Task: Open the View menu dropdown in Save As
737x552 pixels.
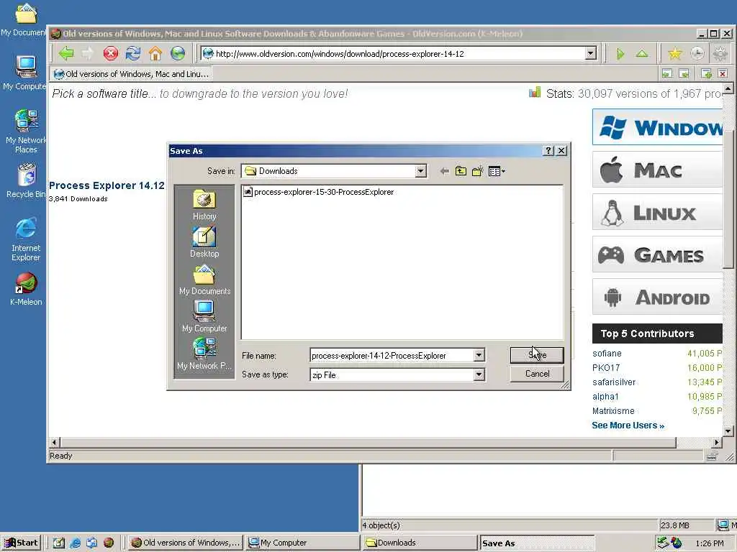Action: click(497, 171)
